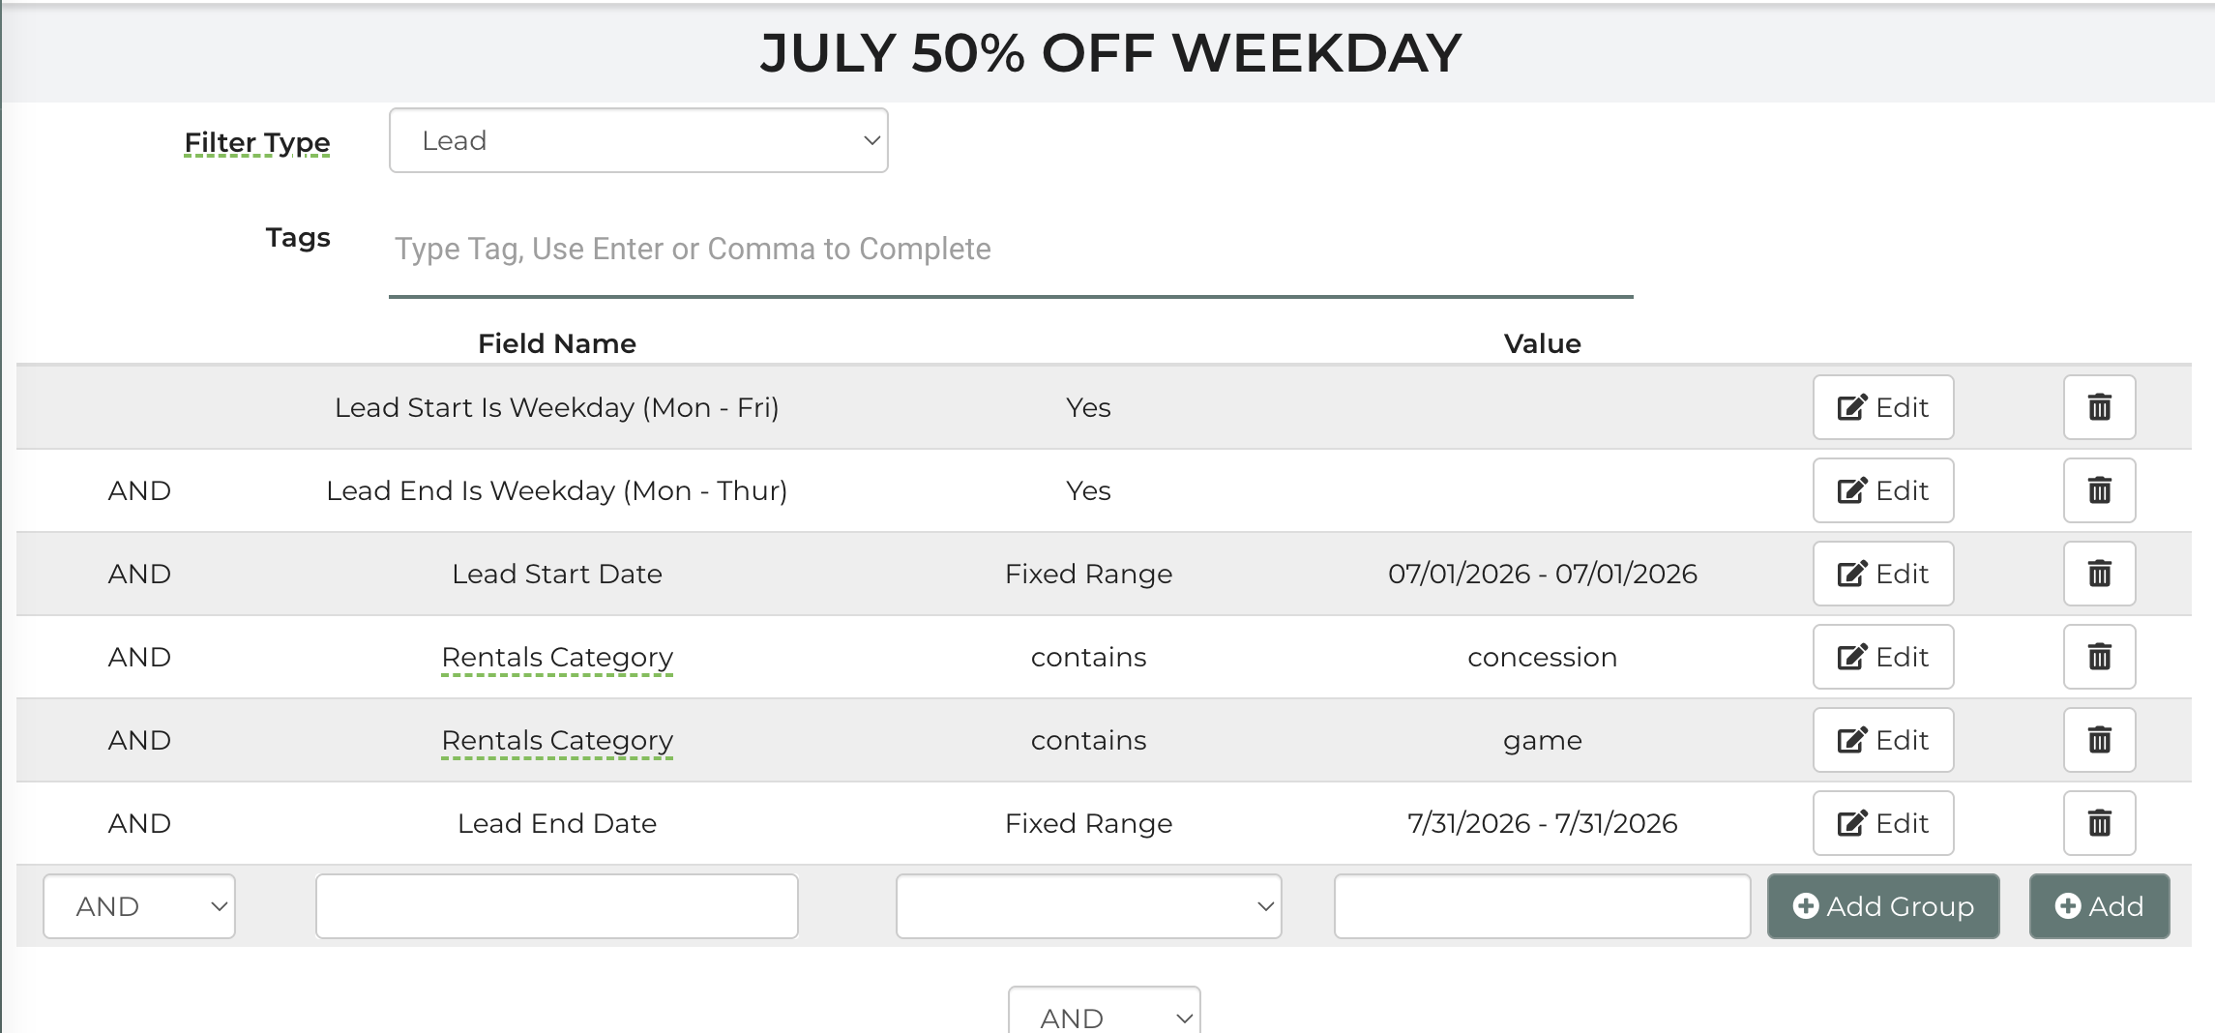The width and height of the screenshot is (2215, 1033).
Task: Delete the game Rentals Category row
Action: pos(2099,740)
